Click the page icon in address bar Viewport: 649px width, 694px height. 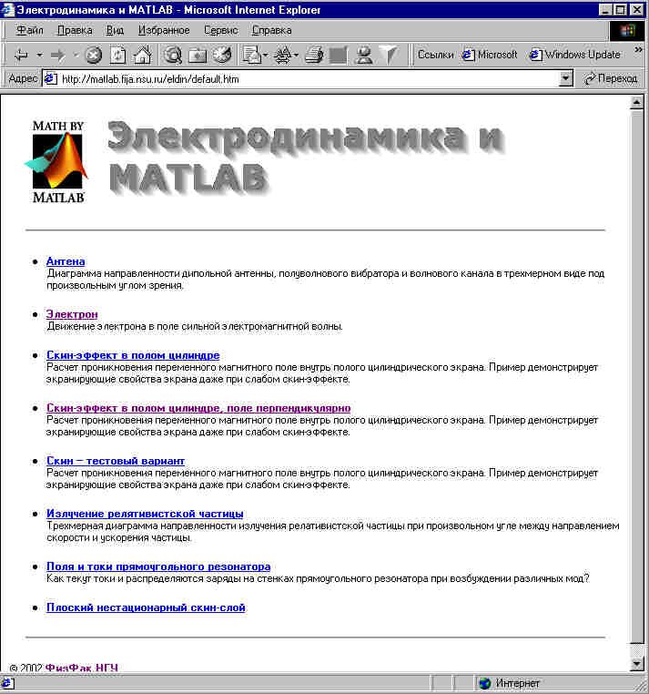coord(50,79)
